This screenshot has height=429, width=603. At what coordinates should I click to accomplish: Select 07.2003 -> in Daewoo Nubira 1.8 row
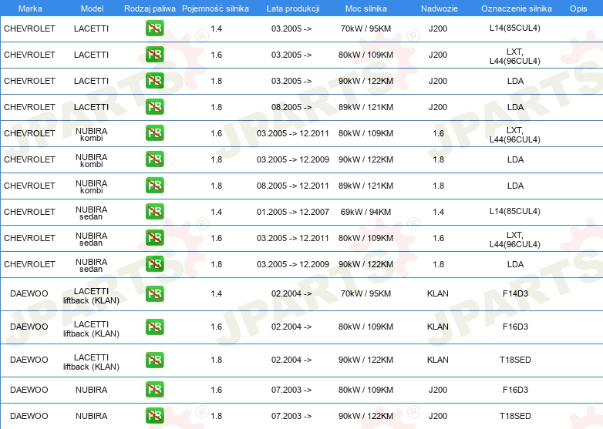[x=291, y=416]
